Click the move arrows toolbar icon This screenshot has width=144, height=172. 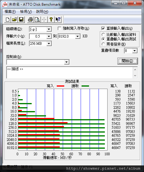point(44,20)
